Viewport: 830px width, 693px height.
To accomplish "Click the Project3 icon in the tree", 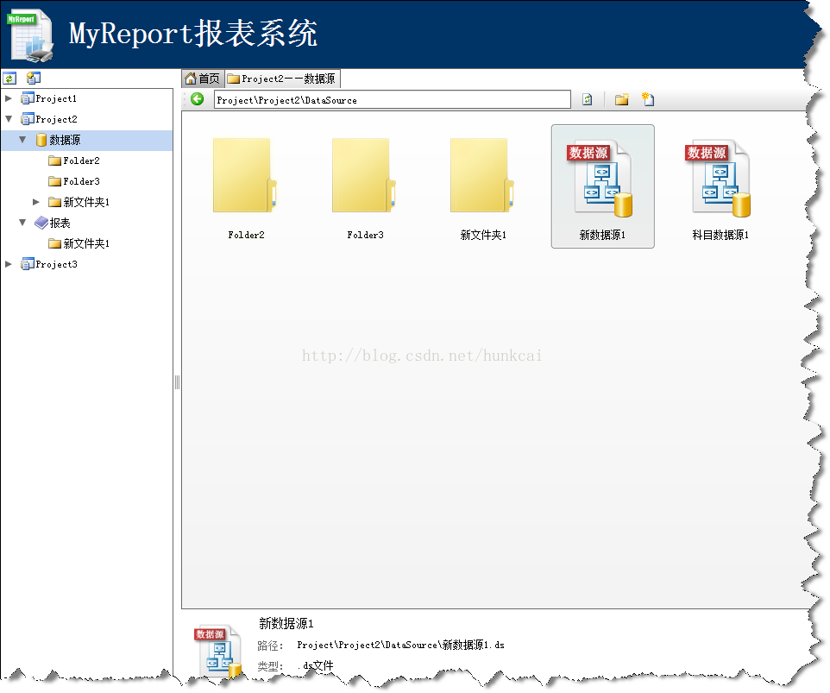I will 27,264.
